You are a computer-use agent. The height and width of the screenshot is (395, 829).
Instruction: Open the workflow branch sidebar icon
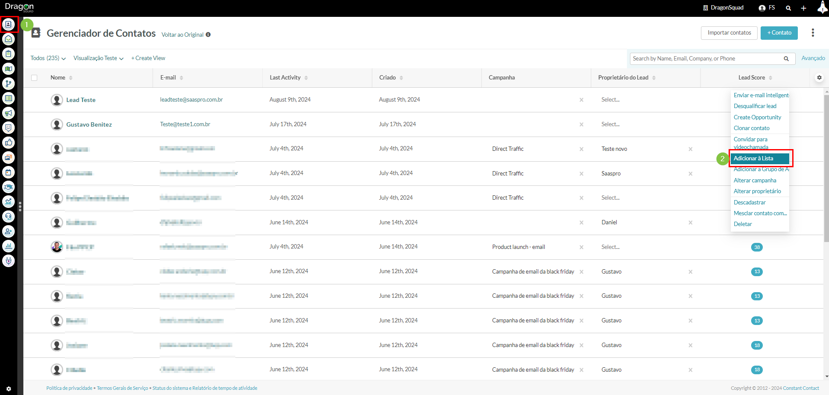point(8,83)
